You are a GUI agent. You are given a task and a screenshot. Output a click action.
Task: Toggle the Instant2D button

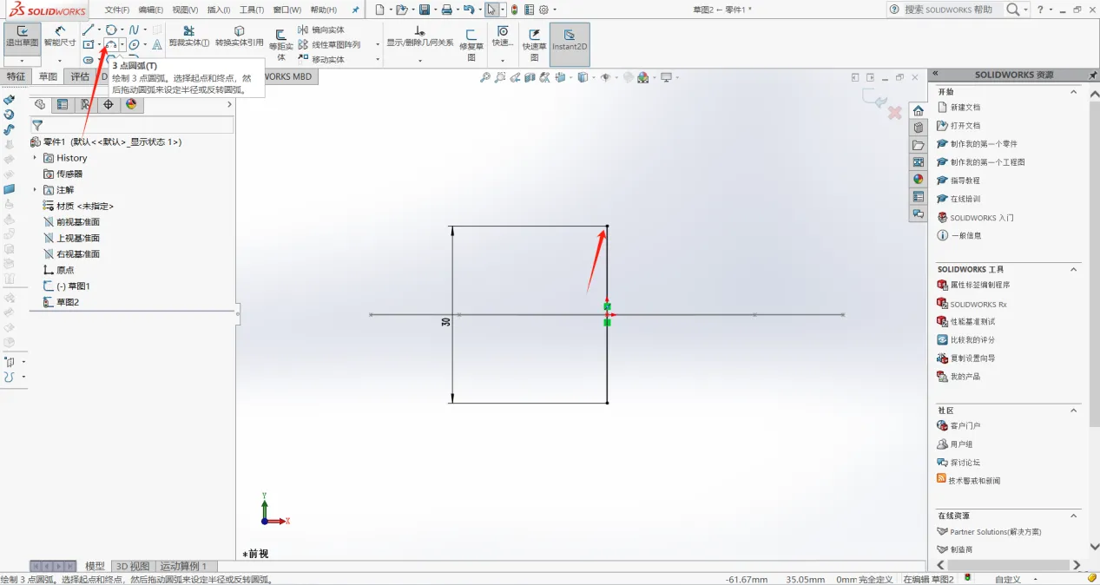(570, 40)
